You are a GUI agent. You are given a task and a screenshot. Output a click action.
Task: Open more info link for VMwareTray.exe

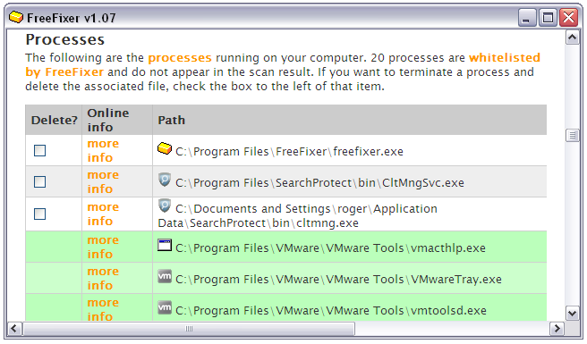103,279
